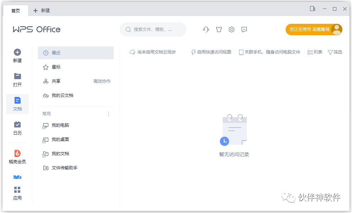
Task: Expand the app window switcher icon in titlebar
Action: pyautogui.click(x=312, y=9)
